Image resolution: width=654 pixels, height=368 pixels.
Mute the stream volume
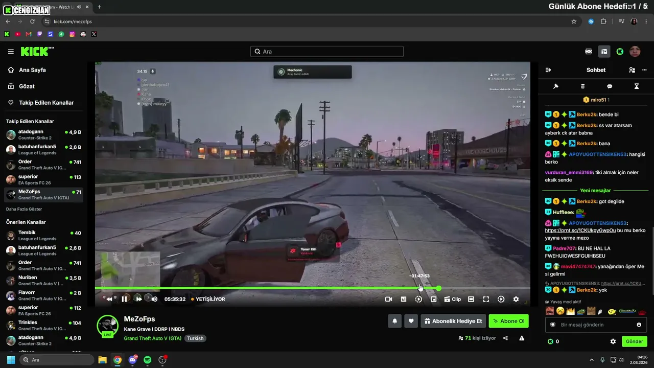click(154, 299)
